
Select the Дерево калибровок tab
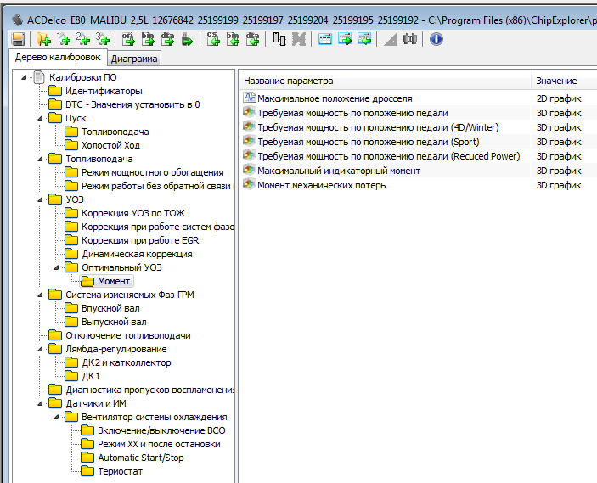pos(58,58)
